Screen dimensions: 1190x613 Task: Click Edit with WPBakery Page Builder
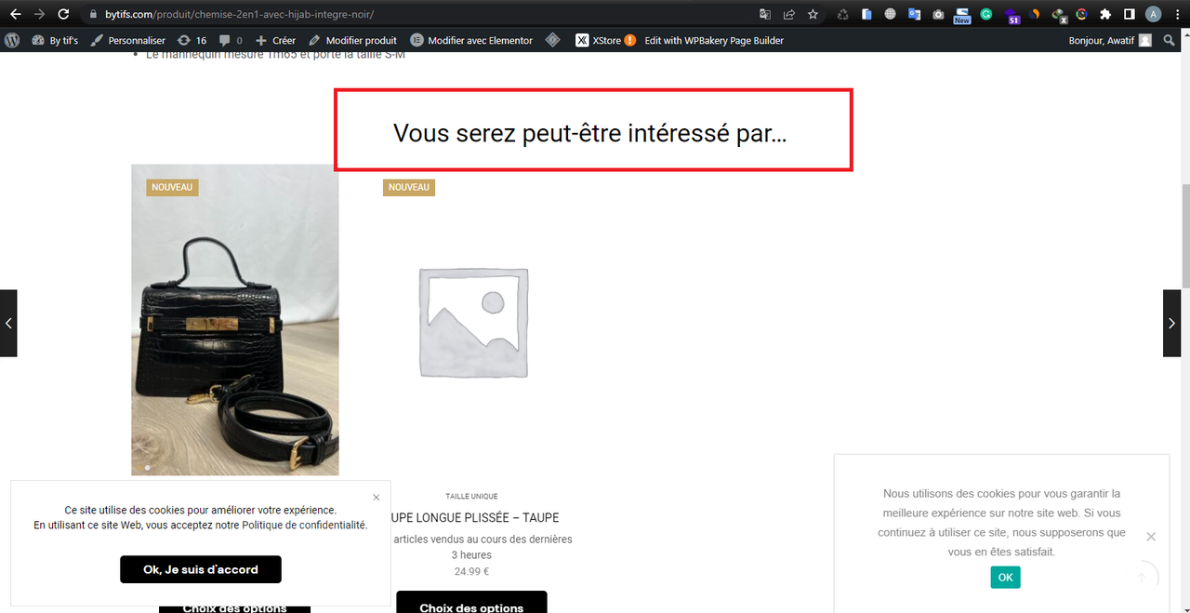pyautogui.click(x=714, y=40)
